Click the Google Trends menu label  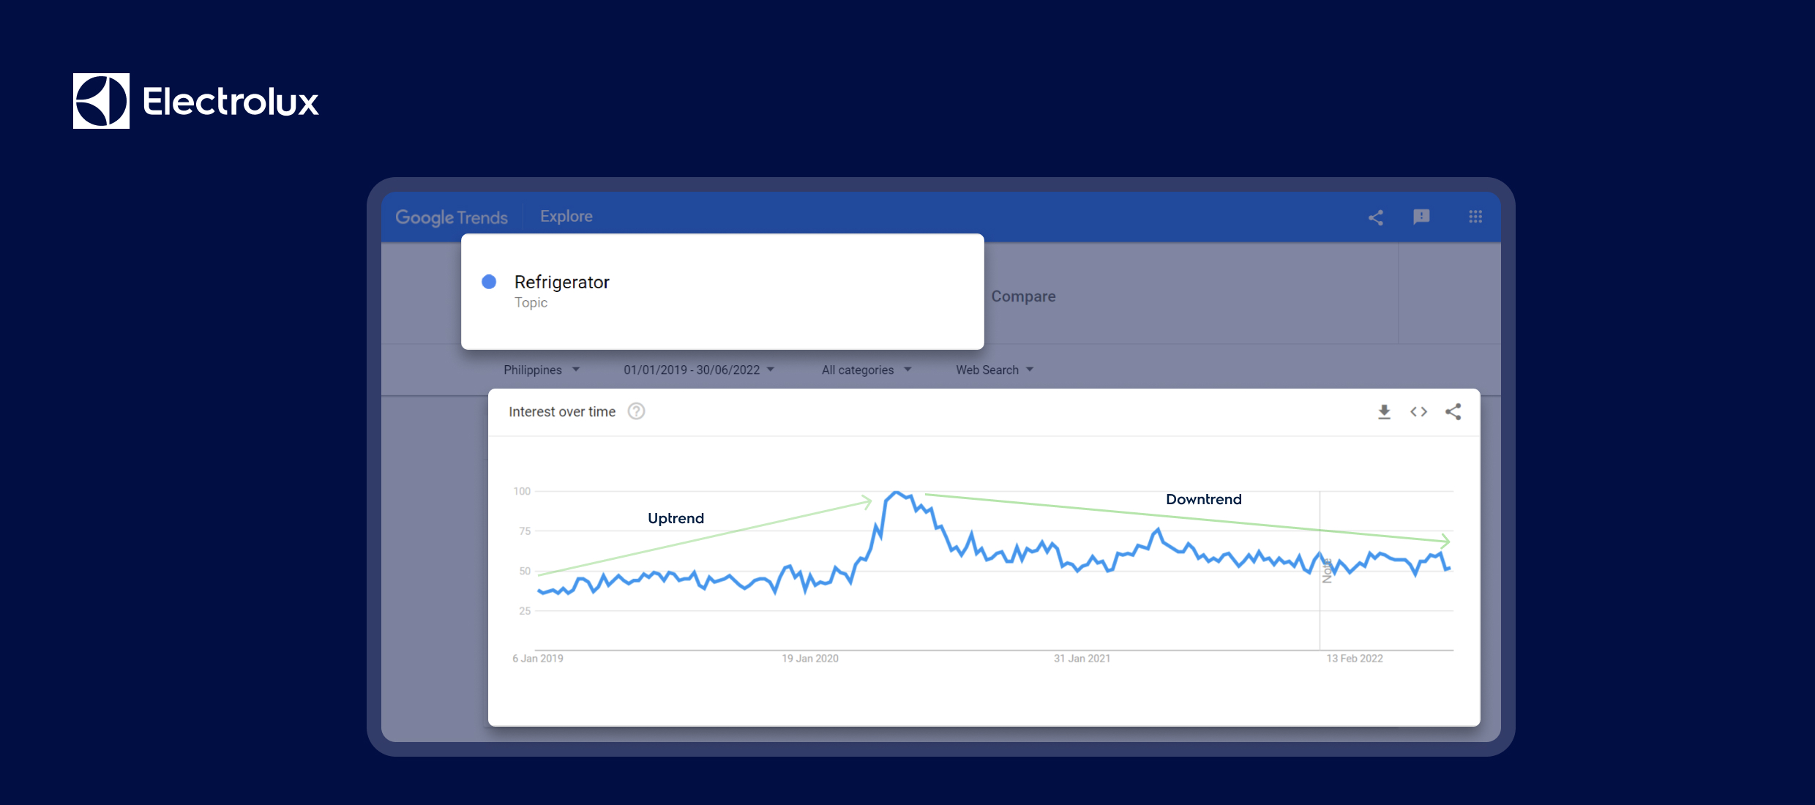coord(452,217)
